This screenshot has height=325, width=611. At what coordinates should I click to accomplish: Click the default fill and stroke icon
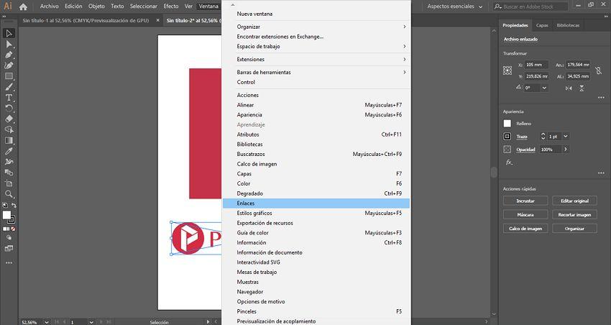coord(5,206)
